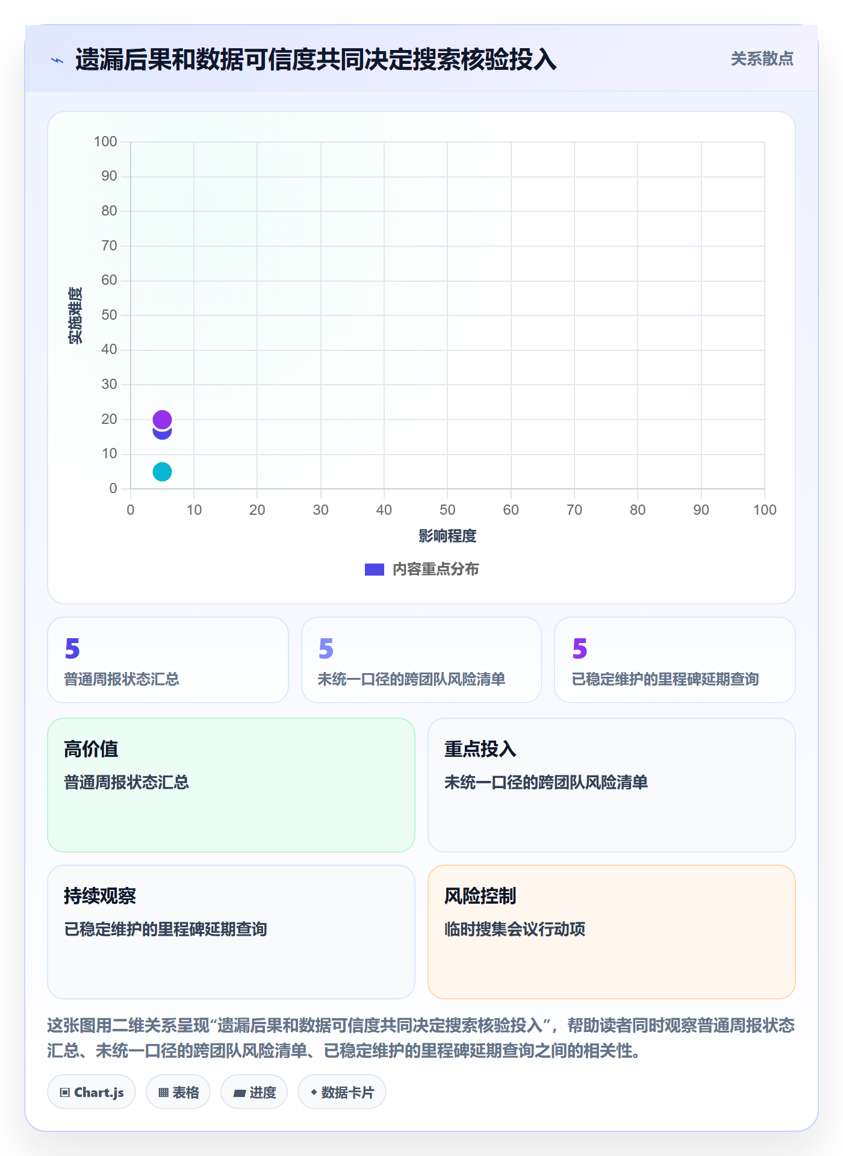The image size is (843, 1156).
Task: Click the 关系散点 label
Action: click(x=762, y=59)
